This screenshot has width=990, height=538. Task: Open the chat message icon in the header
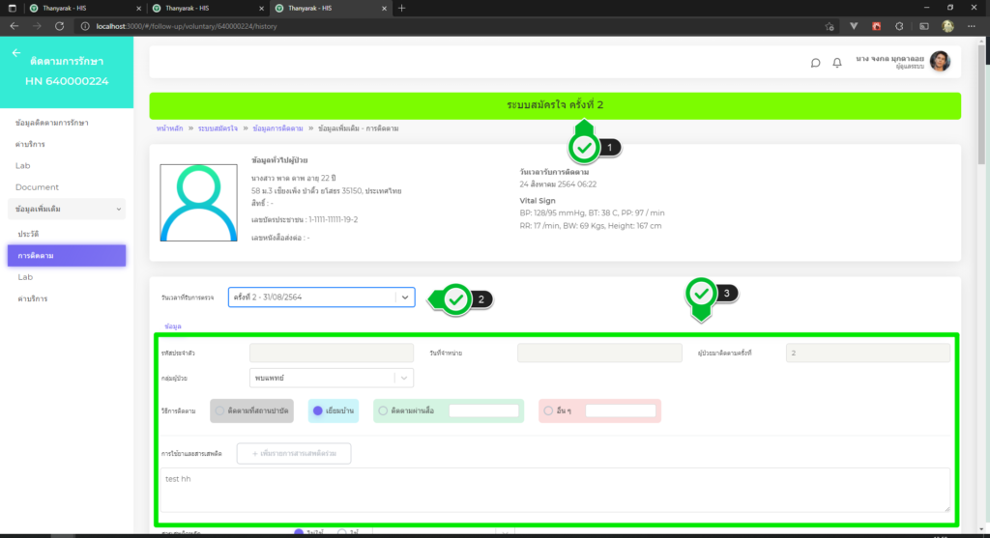tap(815, 63)
